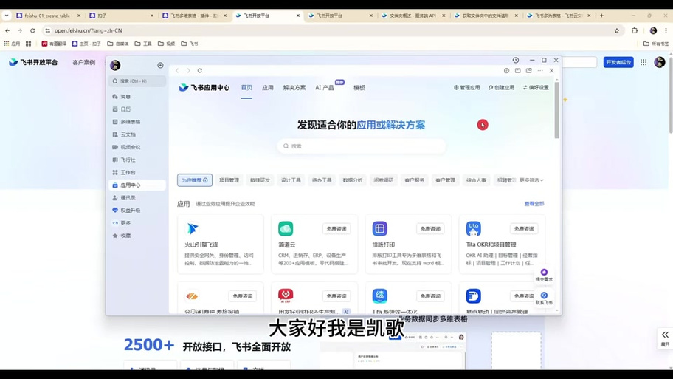Open 权益升级 in Feishu sidebar
The image size is (673, 379).
click(137, 210)
